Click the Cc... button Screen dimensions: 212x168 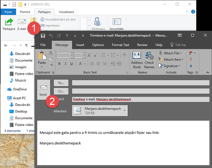[61, 91]
